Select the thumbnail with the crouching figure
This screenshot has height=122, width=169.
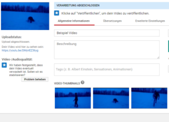[111, 98]
